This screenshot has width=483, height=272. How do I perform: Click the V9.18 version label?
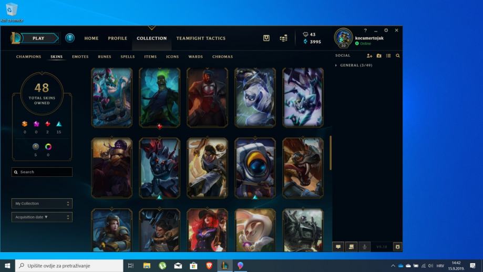tap(382, 247)
